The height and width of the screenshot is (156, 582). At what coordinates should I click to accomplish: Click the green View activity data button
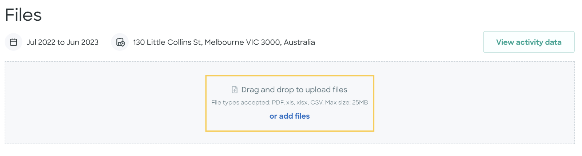529,42
